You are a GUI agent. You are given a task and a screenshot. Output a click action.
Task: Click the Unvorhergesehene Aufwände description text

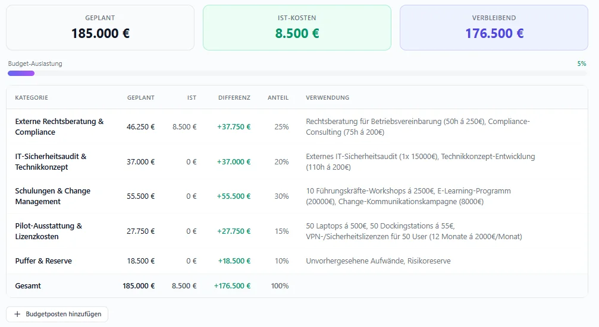378,261
